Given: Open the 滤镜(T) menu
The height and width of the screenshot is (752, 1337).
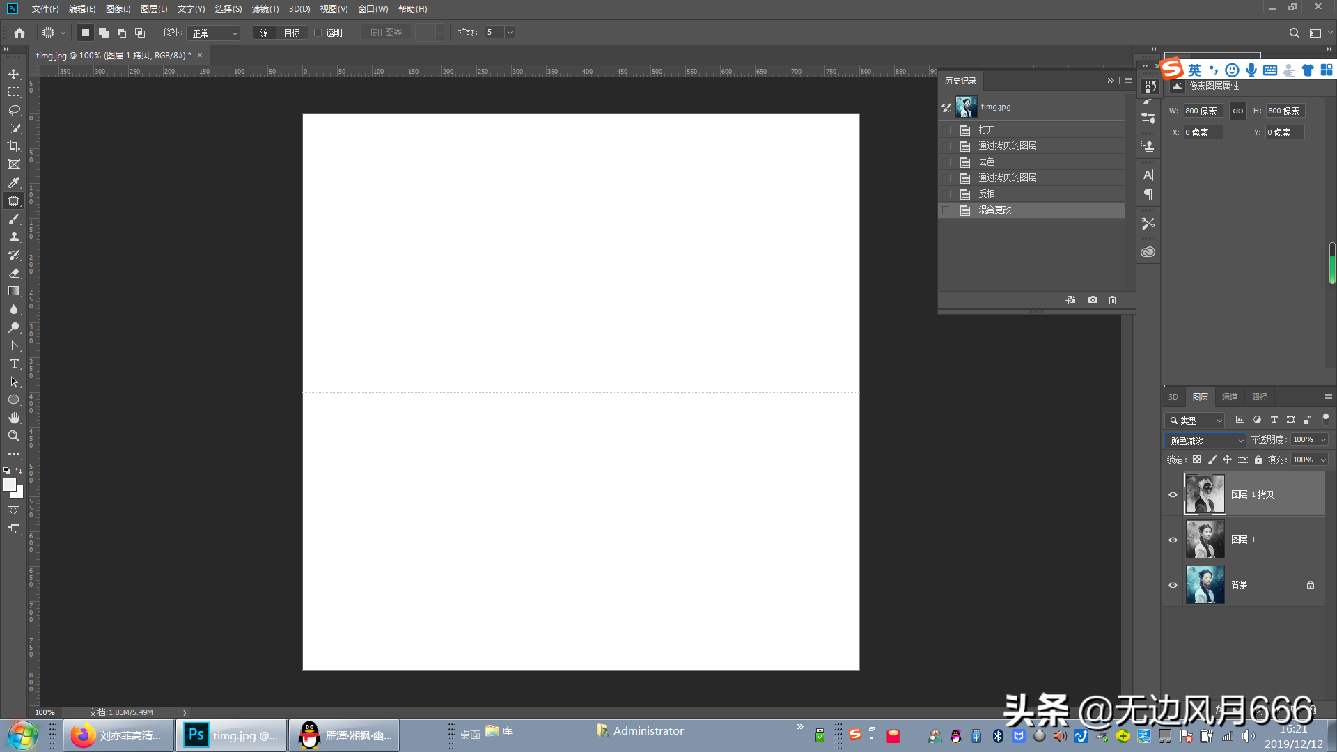Looking at the screenshot, I should (265, 9).
